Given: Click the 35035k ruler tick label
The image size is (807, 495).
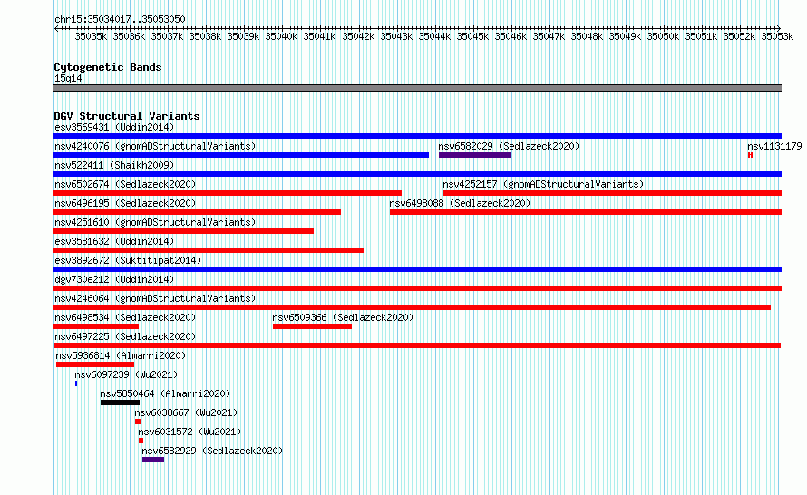Looking at the screenshot, I should point(91,36).
